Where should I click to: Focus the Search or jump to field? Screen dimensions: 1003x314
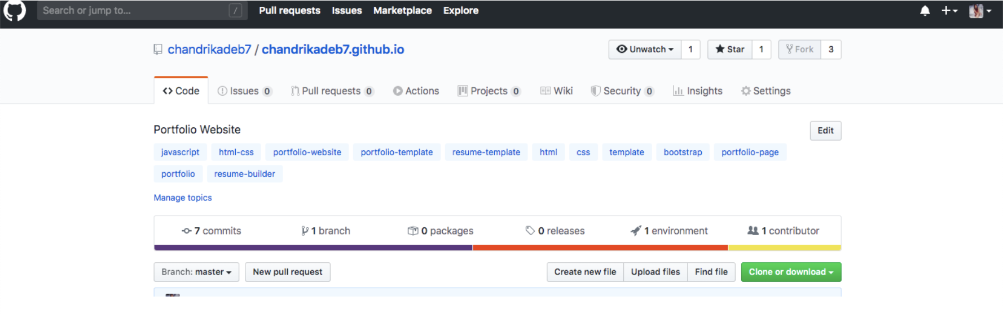pyautogui.click(x=142, y=10)
